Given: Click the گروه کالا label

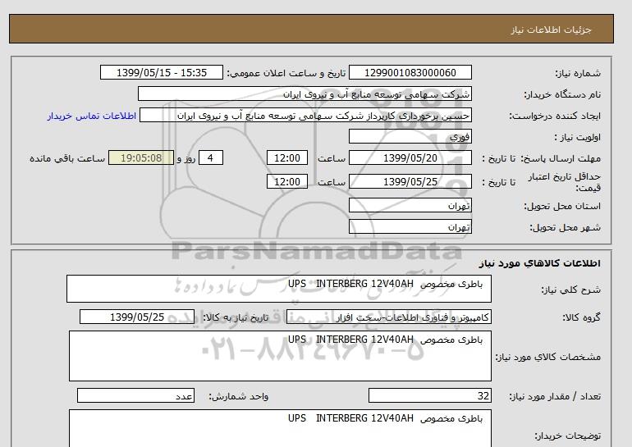Looking at the screenshot, I should (581, 317).
